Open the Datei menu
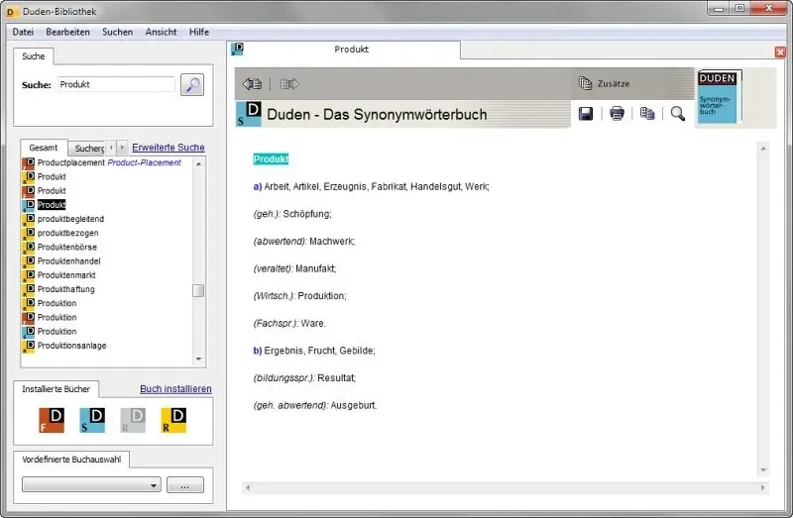 coord(23,32)
